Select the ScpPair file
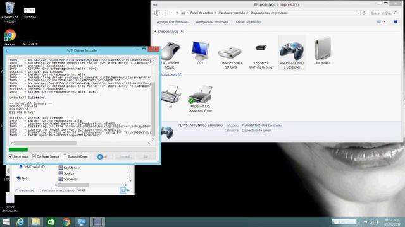This screenshot has width=405, height=227. pyautogui.click(x=66, y=173)
